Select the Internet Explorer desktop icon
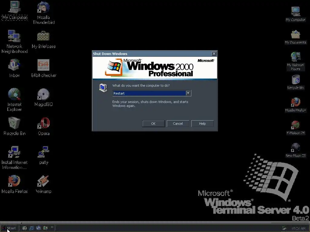 coord(15,99)
